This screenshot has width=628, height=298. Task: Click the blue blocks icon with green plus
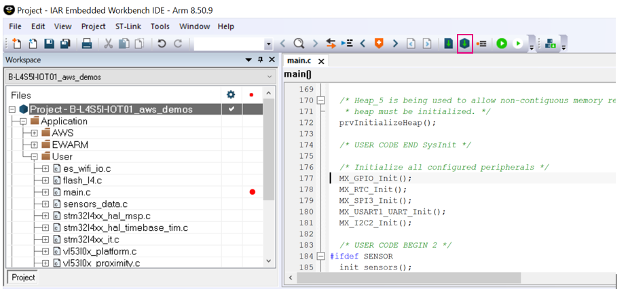point(551,43)
